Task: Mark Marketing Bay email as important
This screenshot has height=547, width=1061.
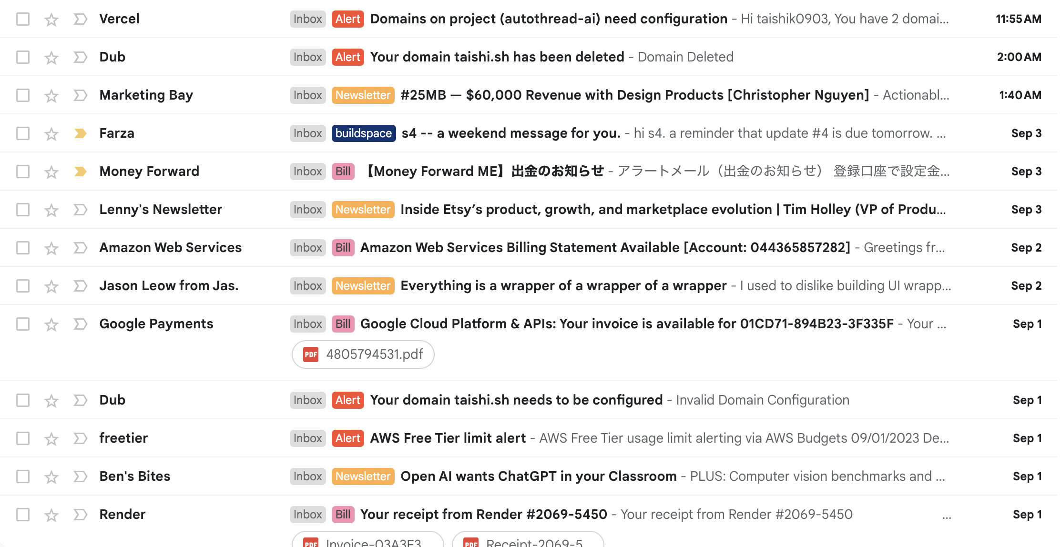Action: (81, 95)
